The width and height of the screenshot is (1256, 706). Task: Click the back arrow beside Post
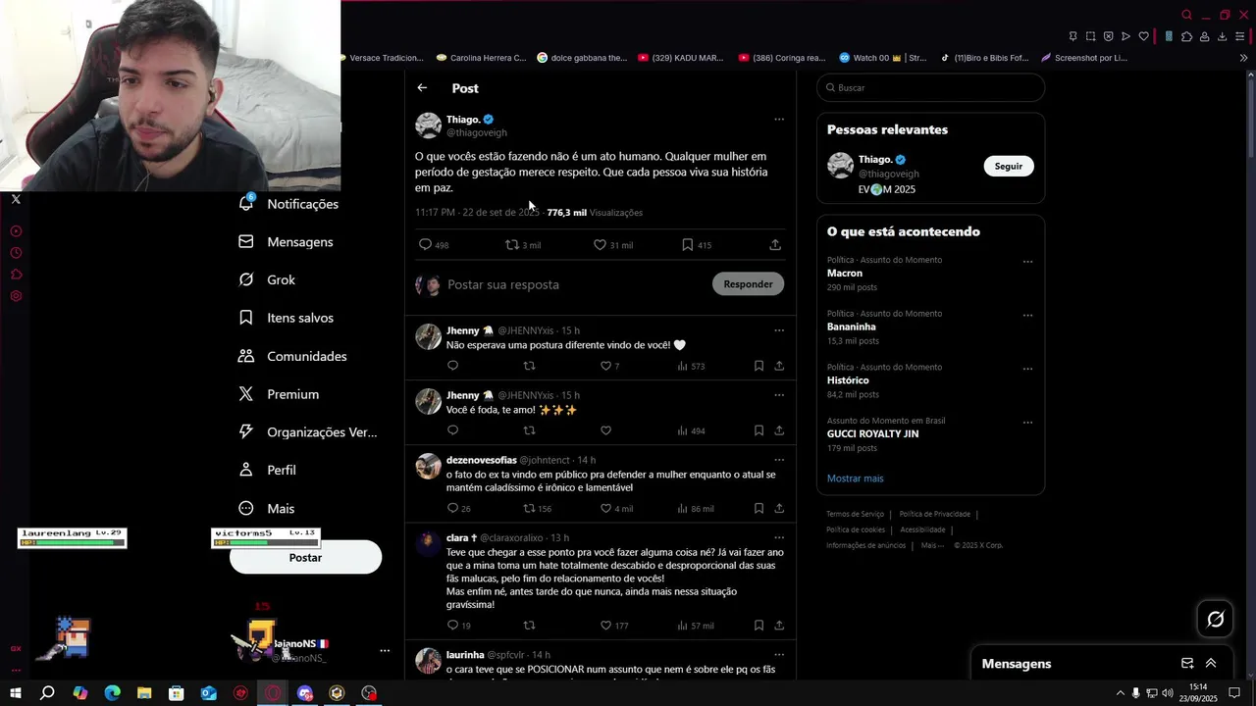pyautogui.click(x=422, y=88)
